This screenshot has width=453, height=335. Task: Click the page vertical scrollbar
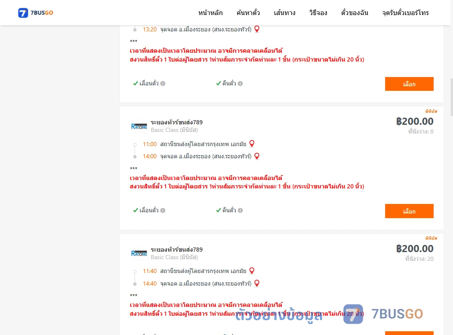tap(451, 97)
